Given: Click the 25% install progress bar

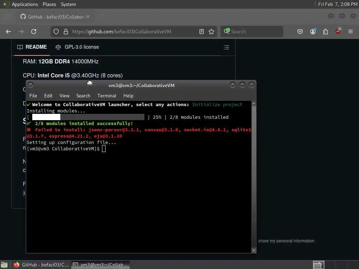Looking at the screenshot, I should point(88,117).
